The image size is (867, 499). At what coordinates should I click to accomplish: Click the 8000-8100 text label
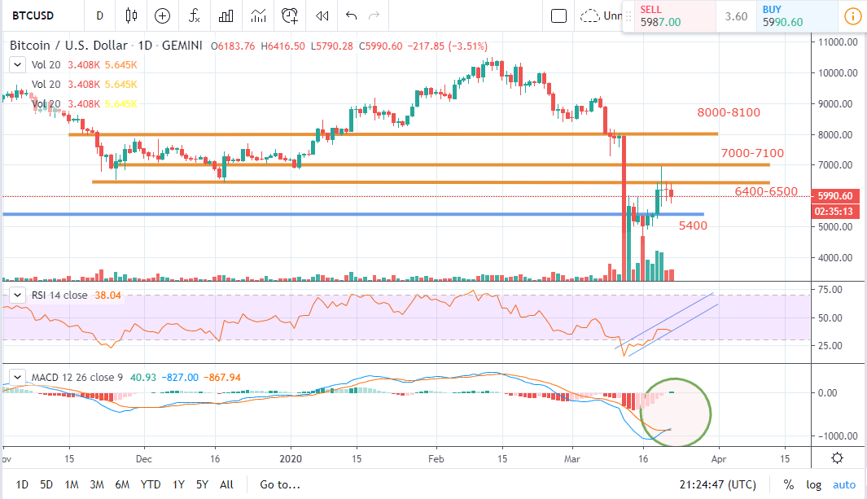729,112
